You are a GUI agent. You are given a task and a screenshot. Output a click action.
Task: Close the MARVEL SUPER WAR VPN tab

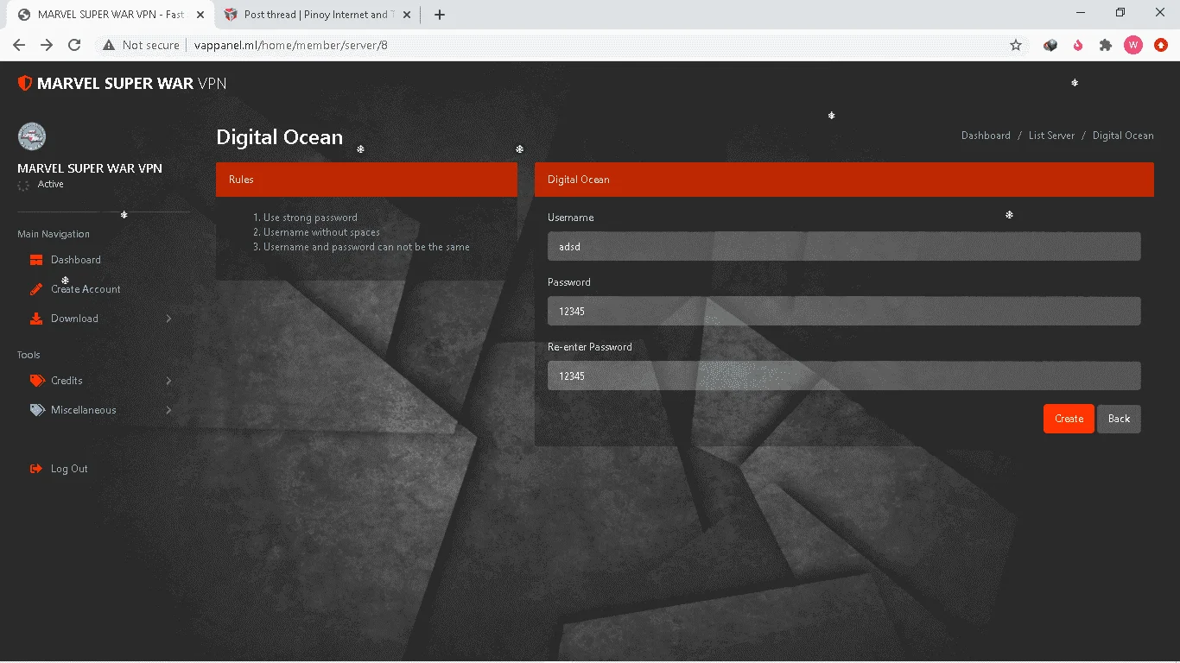200,15
